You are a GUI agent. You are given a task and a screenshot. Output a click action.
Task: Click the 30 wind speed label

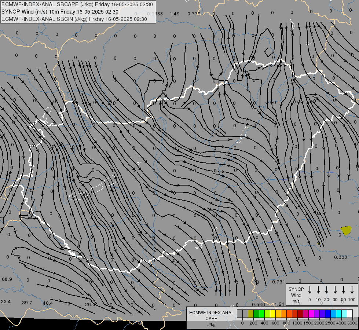tap(335, 300)
